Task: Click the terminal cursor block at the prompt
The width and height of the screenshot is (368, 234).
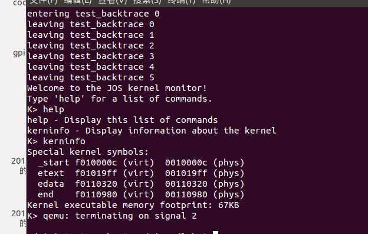Action: [215, 233]
